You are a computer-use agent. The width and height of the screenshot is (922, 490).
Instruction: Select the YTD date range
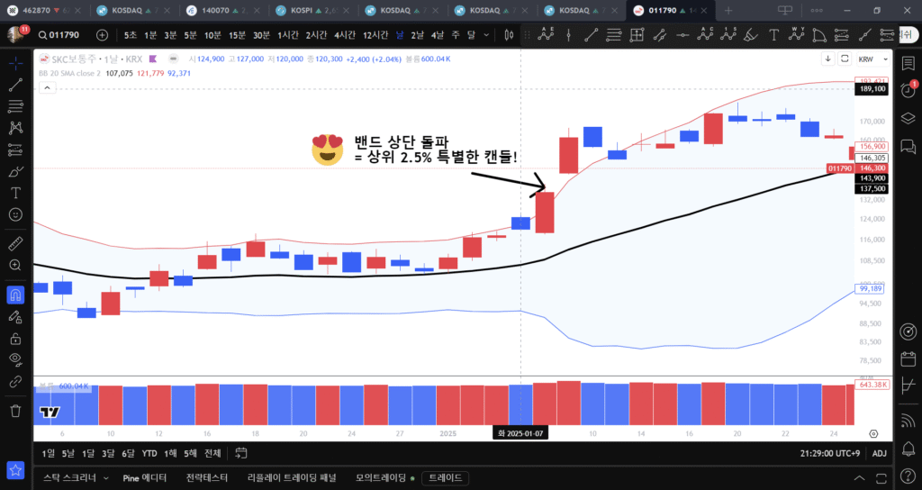tap(149, 453)
